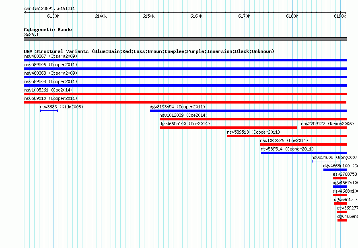The height and width of the screenshot is (248, 358).
Task: Select the dgv4669n1 variant label
Action: pos(348,216)
